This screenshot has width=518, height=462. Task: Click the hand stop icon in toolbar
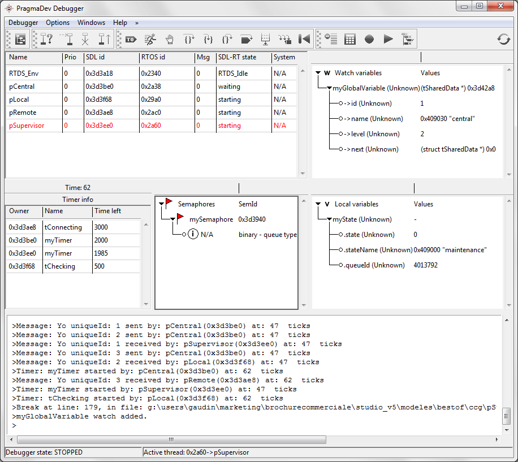coord(169,39)
